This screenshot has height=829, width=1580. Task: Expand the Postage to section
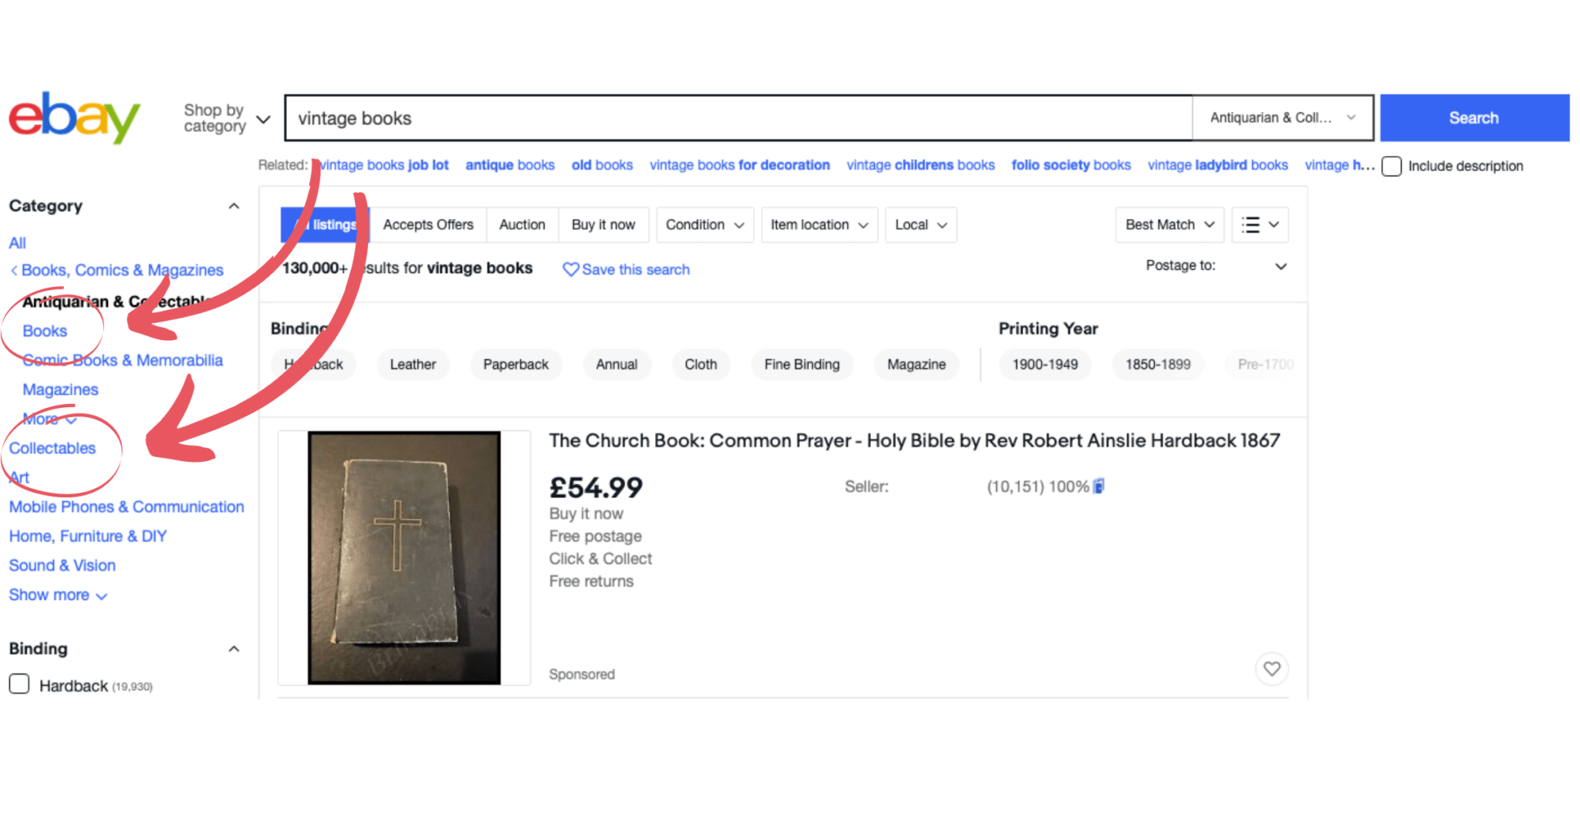[1280, 266]
